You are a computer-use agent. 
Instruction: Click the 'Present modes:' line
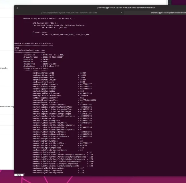(x=40, y=32)
